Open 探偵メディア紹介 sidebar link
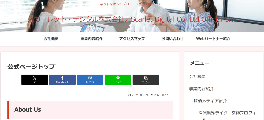 coord(210,101)
